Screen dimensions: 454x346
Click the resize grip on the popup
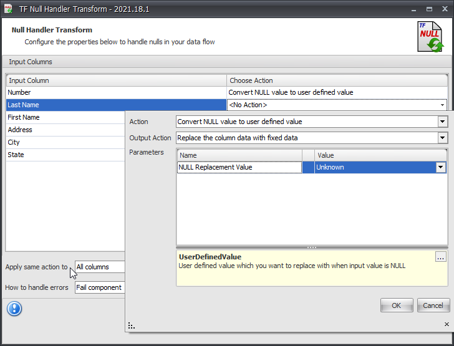(132, 325)
